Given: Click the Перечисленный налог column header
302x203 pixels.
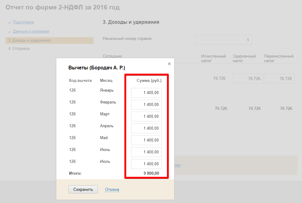Looking at the screenshot, I should [279, 58].
